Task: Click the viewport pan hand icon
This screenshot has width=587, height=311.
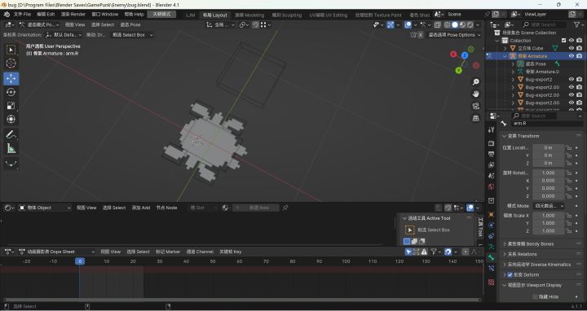Action: pyautogui.click(x=476, y=94)
